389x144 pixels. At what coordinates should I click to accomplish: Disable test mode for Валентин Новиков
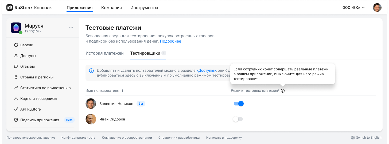coord(239,104)
